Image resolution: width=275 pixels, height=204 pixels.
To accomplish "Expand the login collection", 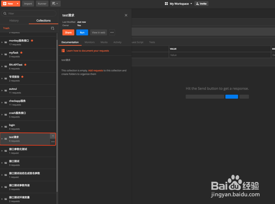I will pos(2,127).
